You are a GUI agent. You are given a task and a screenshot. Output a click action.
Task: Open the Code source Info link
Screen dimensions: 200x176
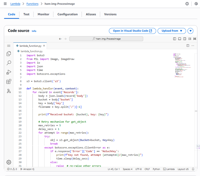pos(34,31)
